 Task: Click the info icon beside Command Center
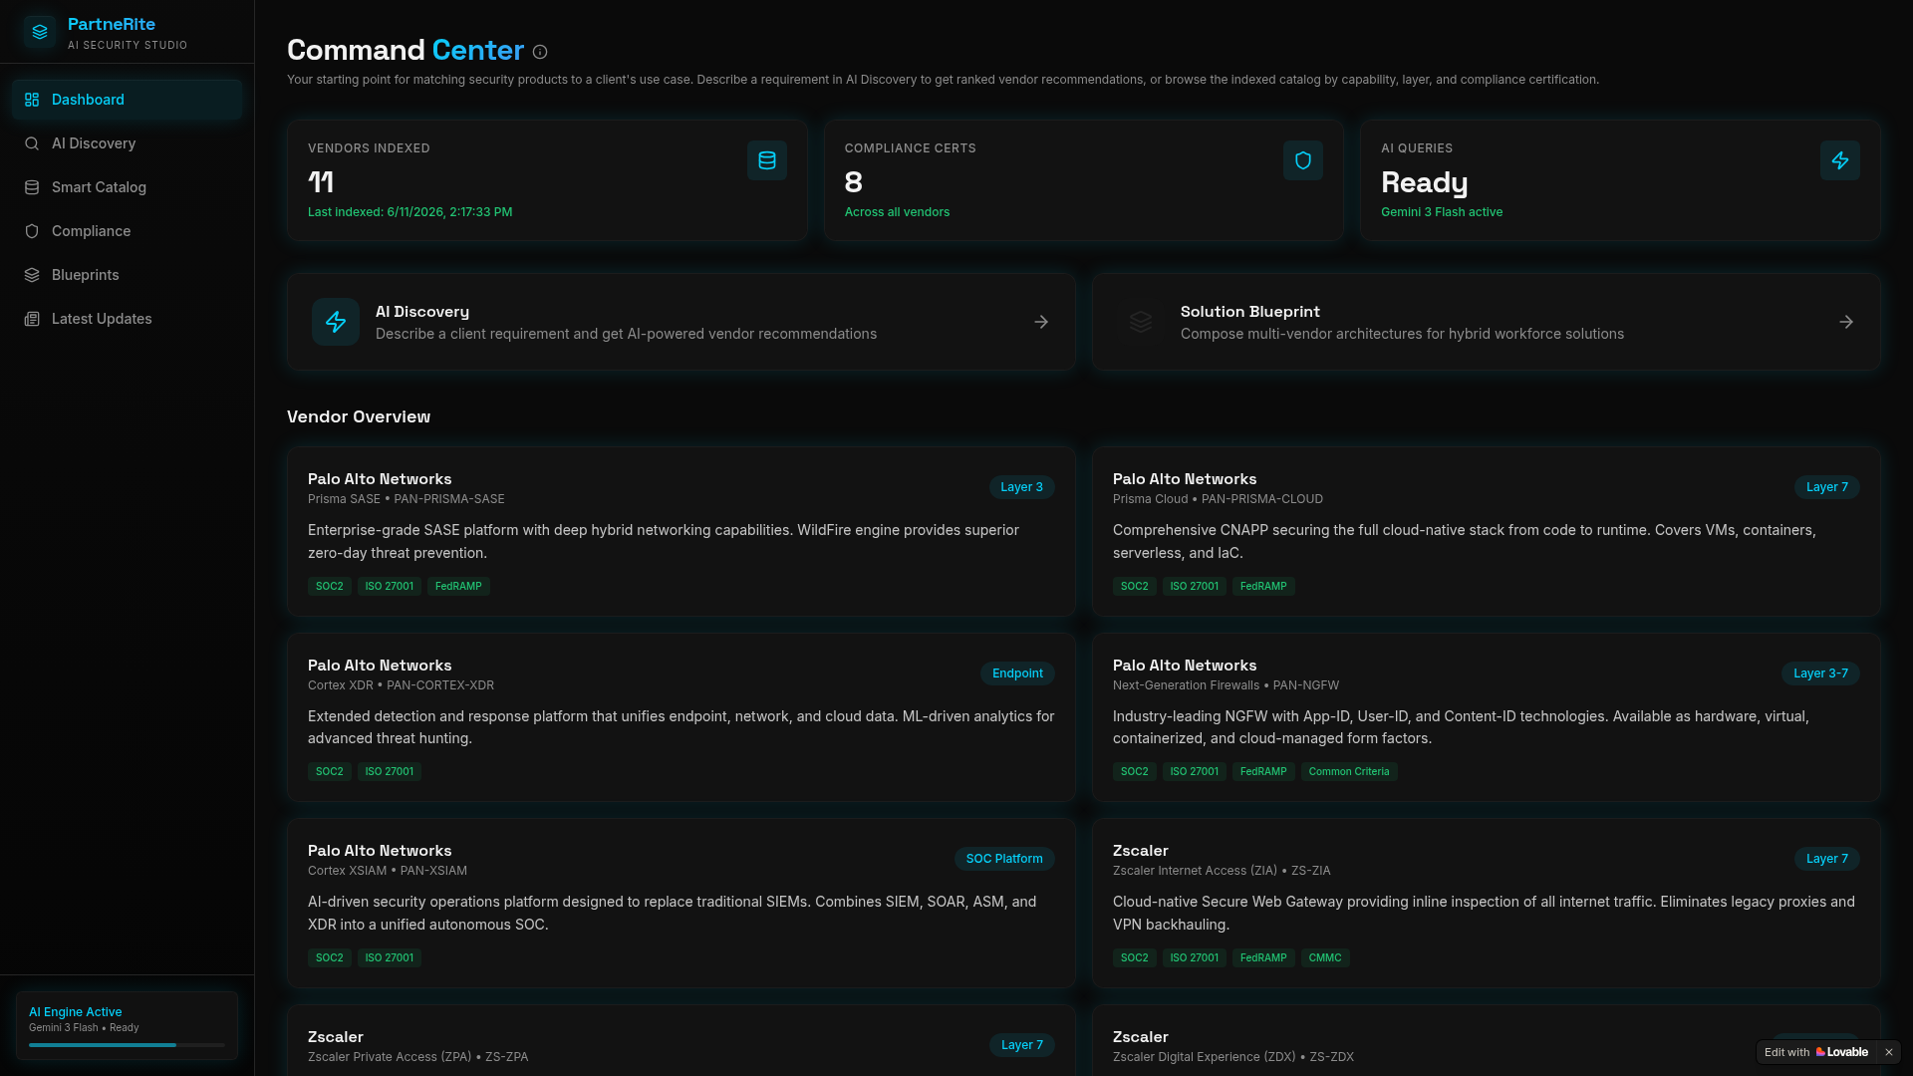(540, 52)
